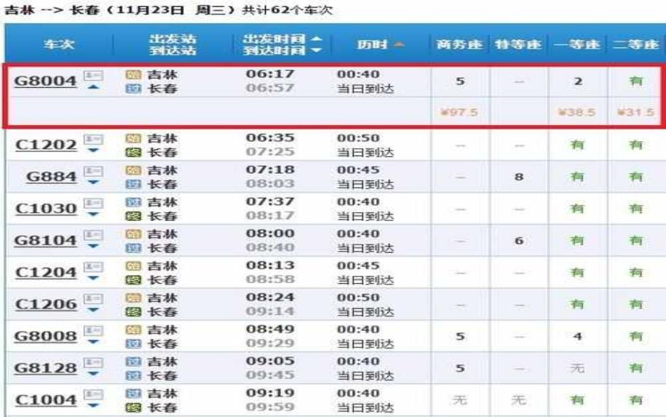Click the terminal station icon for C1202 长春

click(133, 152)
